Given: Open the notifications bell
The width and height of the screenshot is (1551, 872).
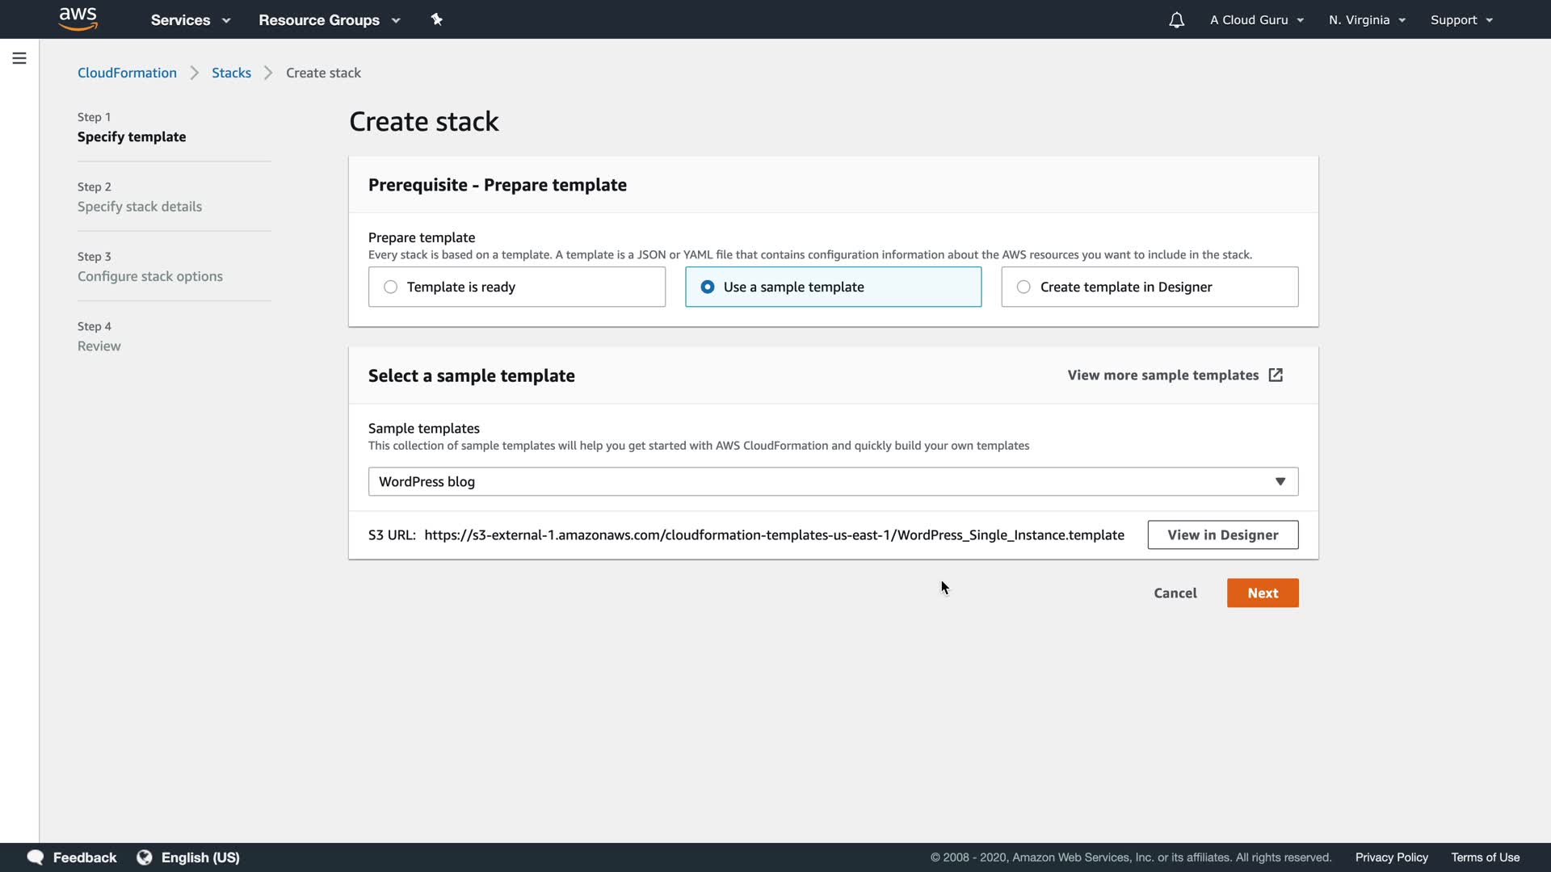Looking at the screenshot, I should (x=1176, y=20).
